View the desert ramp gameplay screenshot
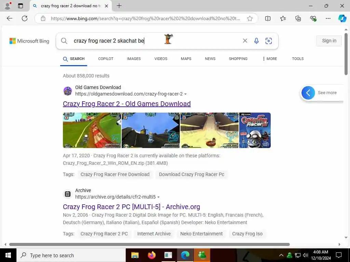The height and width of the screenshot is (262, 350). (210, 130)
